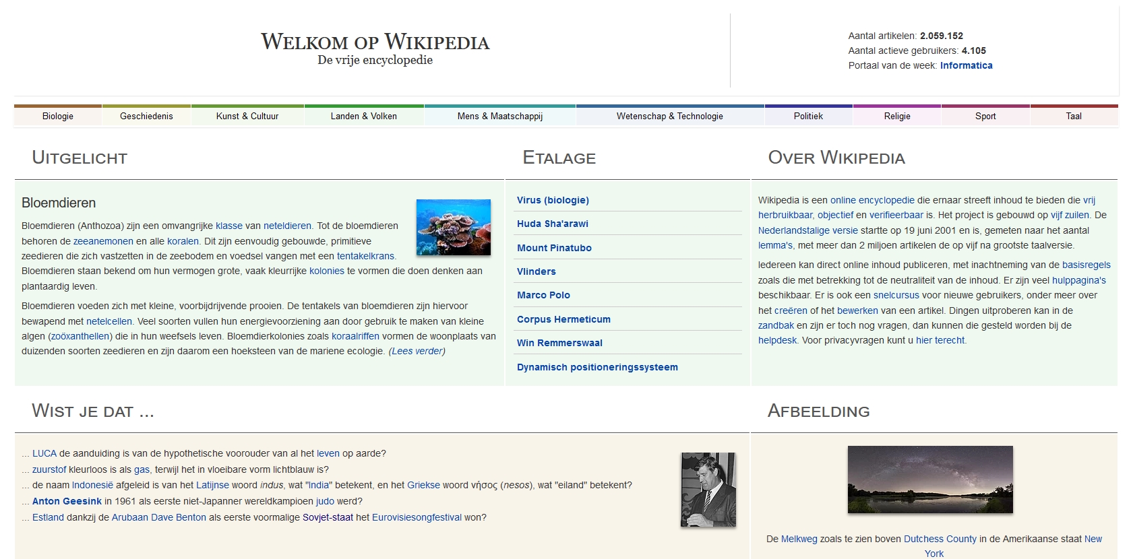The width and height of the screenshot is (1131, 559).
Task: Open the Melkweg link in caption
Action: click(799, 539)
